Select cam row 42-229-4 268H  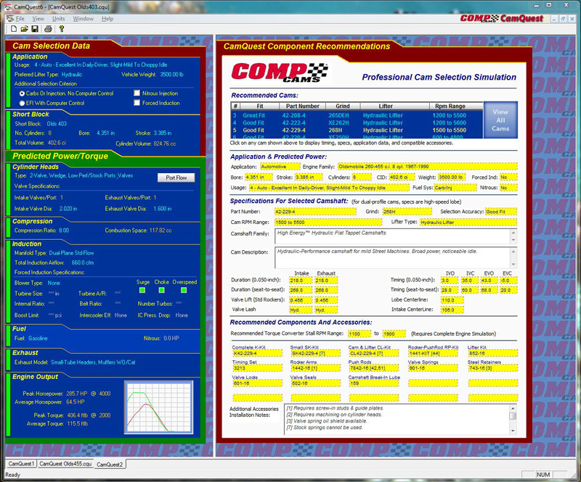point(357,130)
